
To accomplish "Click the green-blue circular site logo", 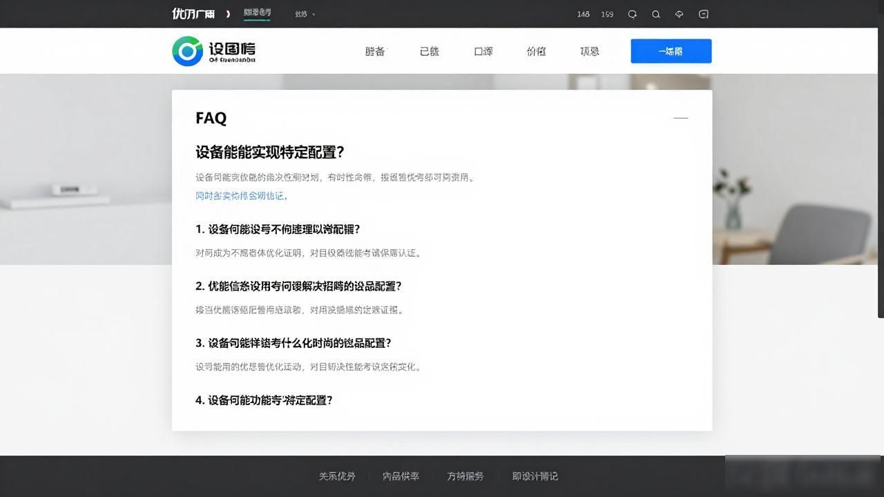I will point(187,51).
